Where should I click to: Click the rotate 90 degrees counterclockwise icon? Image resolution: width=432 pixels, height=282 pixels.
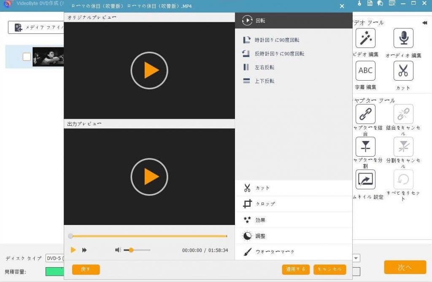coord(247,54)
